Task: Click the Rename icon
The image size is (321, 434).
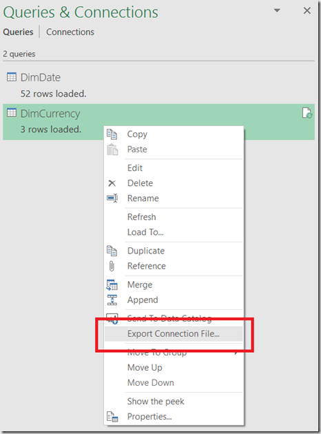Action: (x=112, y=198)
